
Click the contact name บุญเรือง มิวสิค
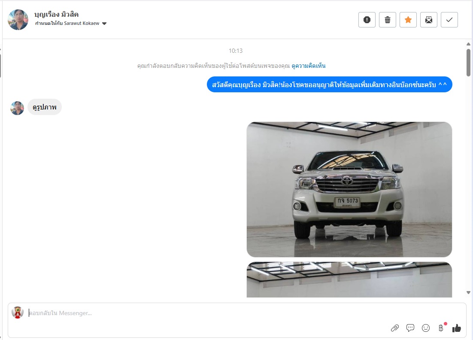pyautogui.click(x=56, y=14)
